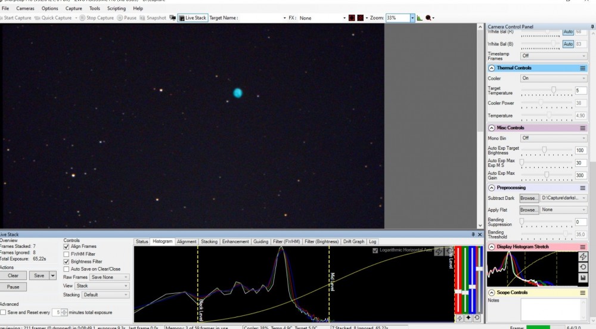Open the Scripting menu
The height and width of the screenshot is (329, 596).
[x=116, y=8]
